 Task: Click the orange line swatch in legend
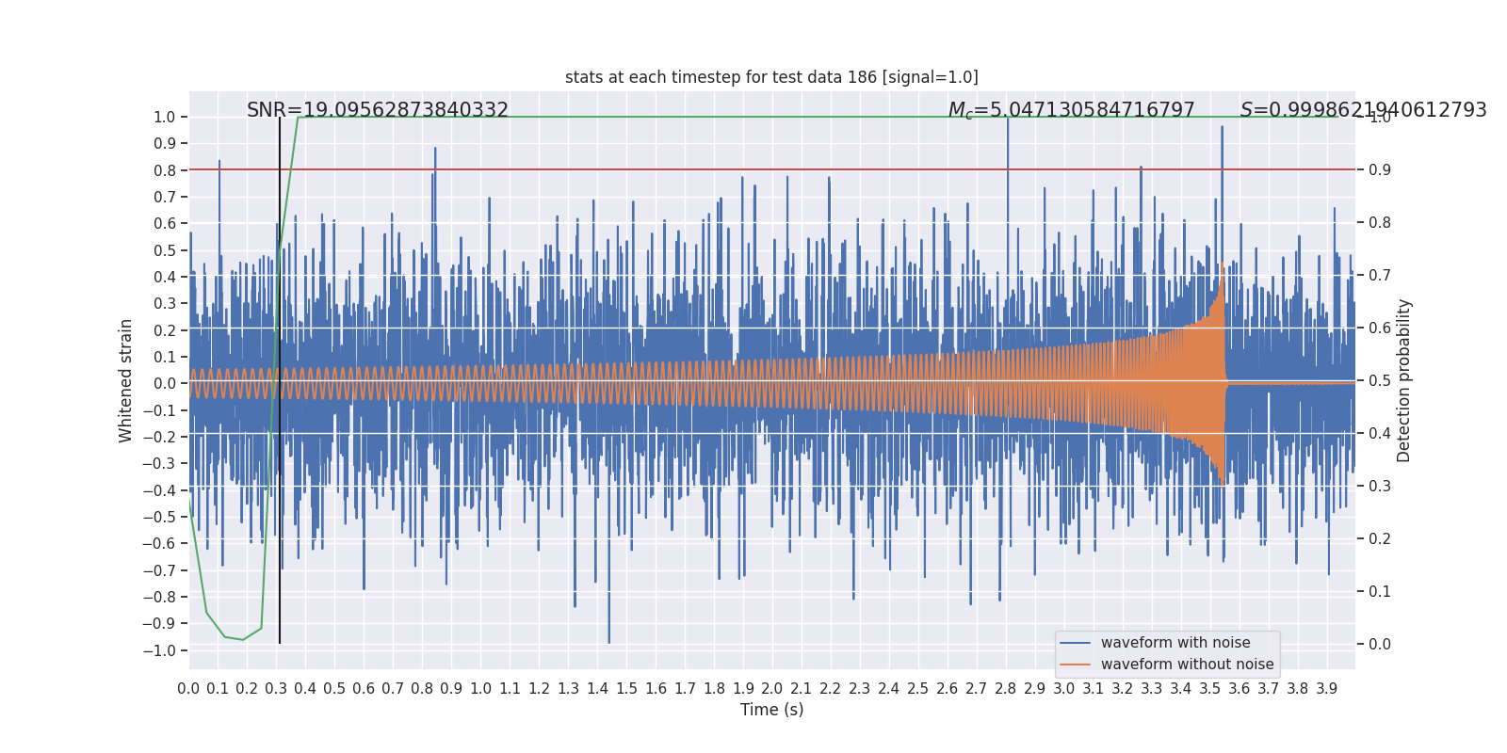pos(1075,665)
